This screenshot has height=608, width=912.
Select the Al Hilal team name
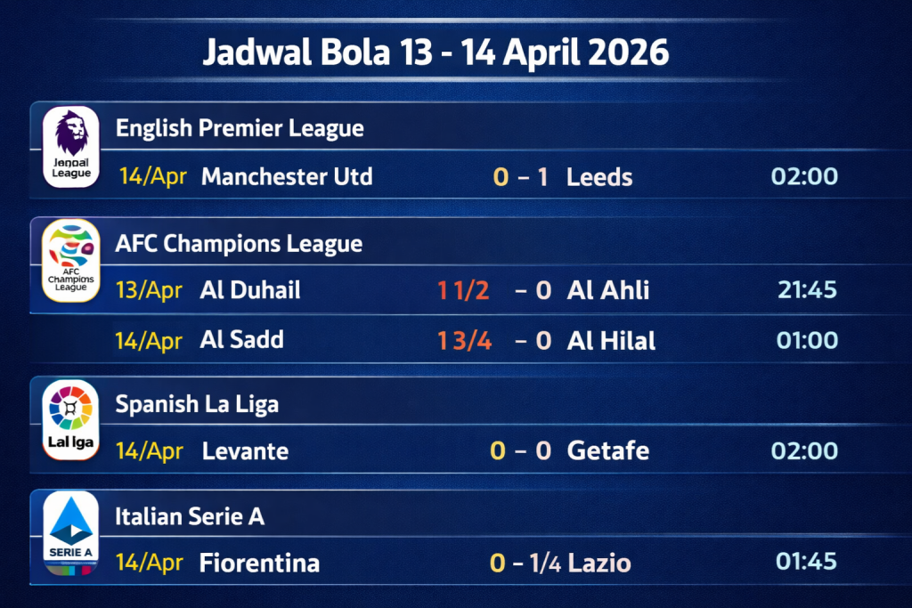click(x=611, y=340)
